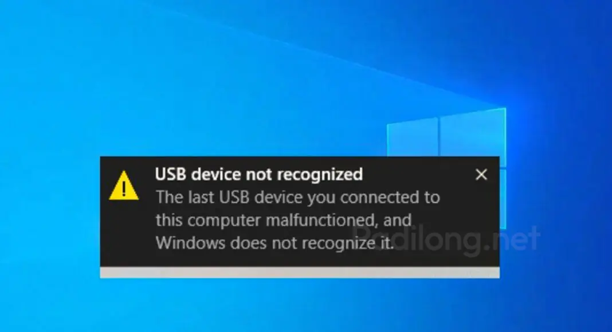Click the Windows logo pane right of the notification
Screen dimensions: 612x332
click(x=503, y=199)
